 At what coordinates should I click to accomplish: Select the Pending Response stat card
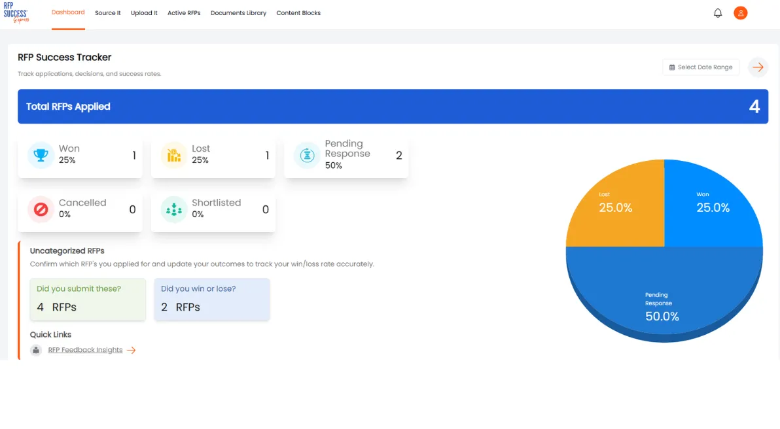tap(346, 155)
